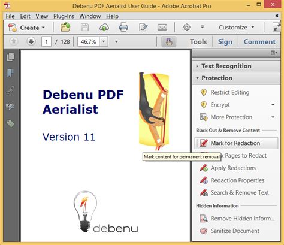
Task: Open the View menu
Action: coord(42,16)
